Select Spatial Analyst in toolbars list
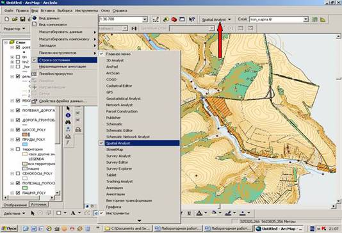Image resolution: width=342 pixels, height=233 pixels. 139,143
